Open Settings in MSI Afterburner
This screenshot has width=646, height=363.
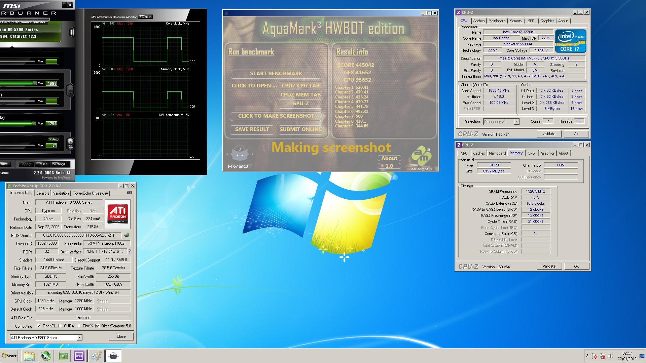pos(59,164)
